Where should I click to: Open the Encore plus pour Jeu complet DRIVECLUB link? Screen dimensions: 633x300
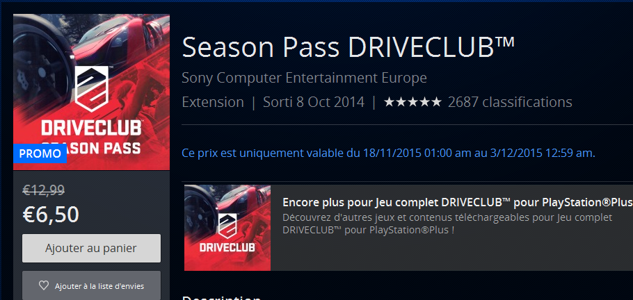click(x=458, y=201)
